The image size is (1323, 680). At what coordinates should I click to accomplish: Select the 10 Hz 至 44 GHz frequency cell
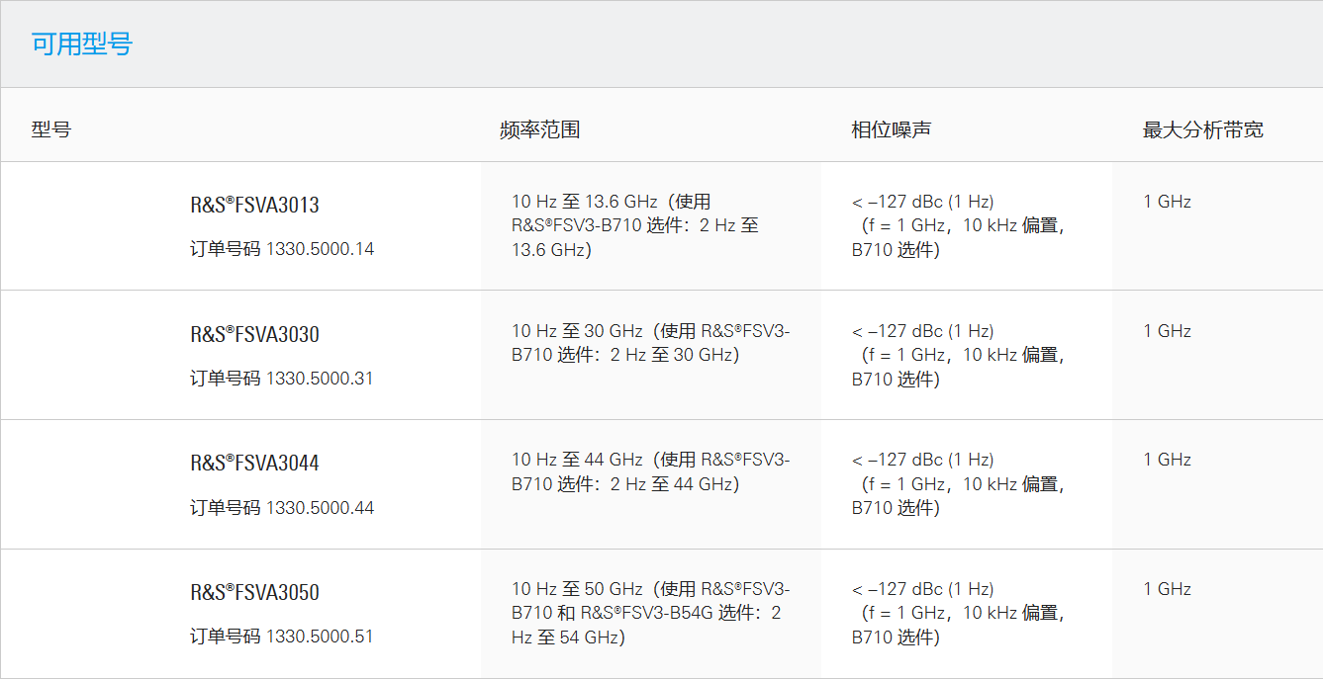tap(649, 471)
